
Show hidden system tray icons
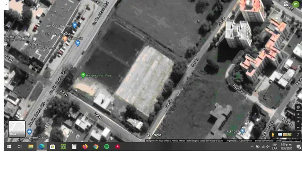tap(252, 147)
